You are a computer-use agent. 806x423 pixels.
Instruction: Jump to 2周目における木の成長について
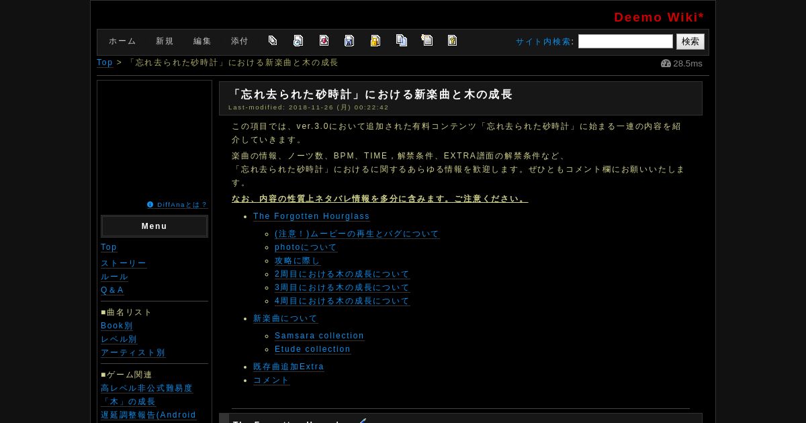(342, 274)
